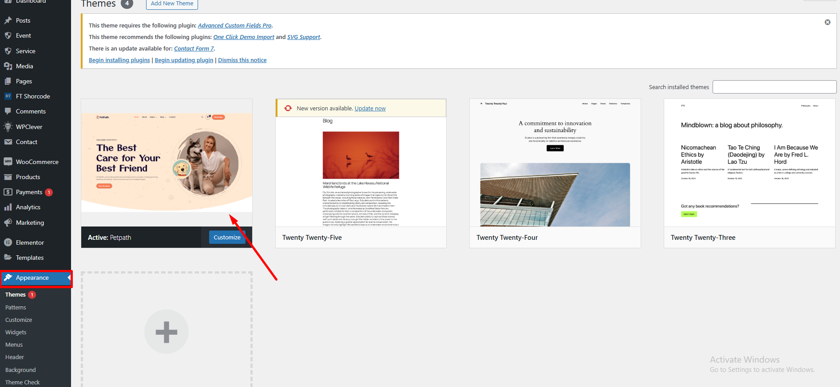Select the Petpath theme thumbnail
The image size is (840, 387).
tap(167, 163)
